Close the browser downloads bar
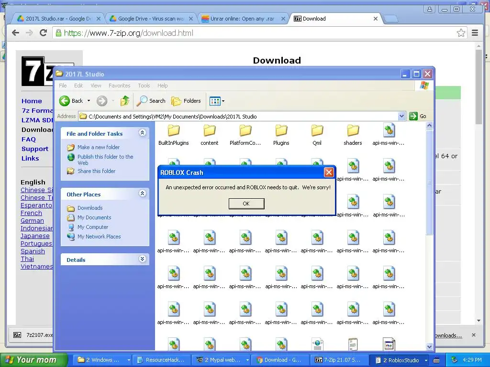 [473, 335]
